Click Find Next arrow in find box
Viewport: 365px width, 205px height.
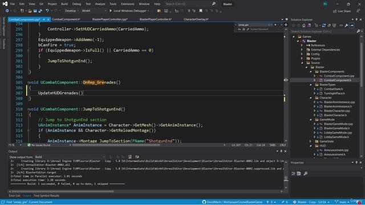coord(275,24)
